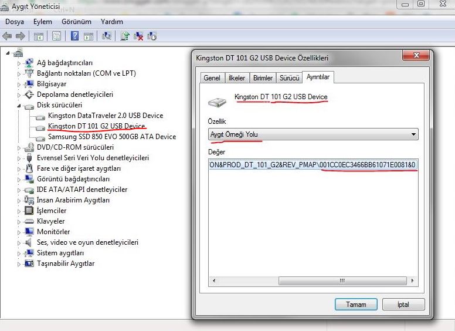Screen dimensions: 455x331
Task: Select Samsung SSD 850 EVO 500GB ATA Device
Action: pos(112,137)
